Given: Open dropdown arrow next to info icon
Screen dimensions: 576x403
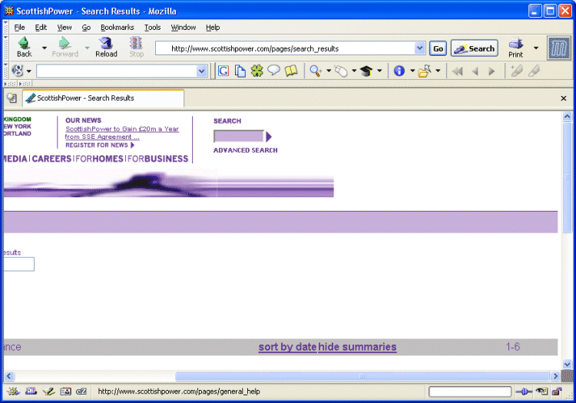Looking at the screenshot, I should click(412, 71).
